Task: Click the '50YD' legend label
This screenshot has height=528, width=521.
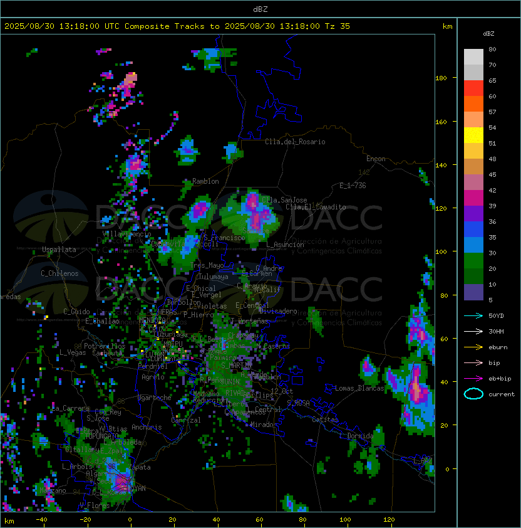Action: (496, 316)
